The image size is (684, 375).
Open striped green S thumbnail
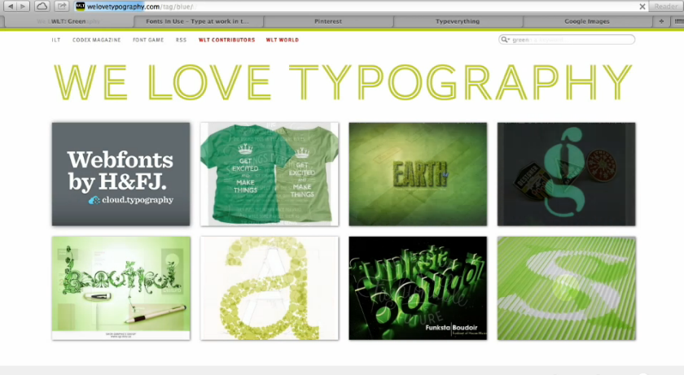click(566, 288)
